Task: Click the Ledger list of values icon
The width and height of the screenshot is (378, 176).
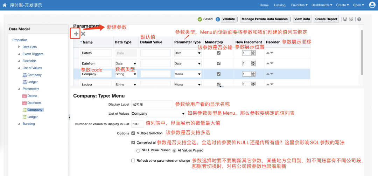Action: click(x=24, y=82)
